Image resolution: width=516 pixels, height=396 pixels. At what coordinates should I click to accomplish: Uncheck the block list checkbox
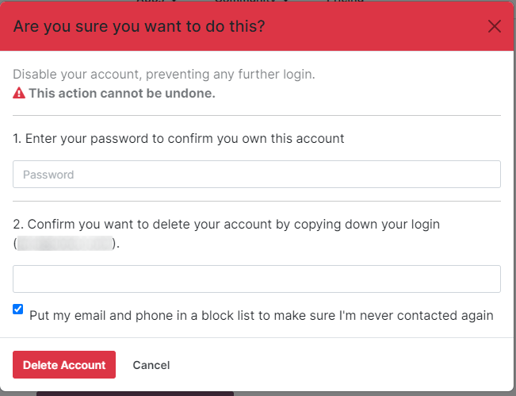tap(18, 309)
